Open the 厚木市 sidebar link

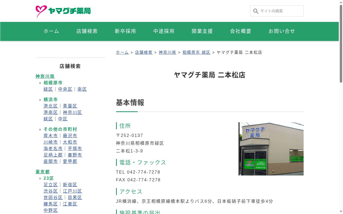coord(51,136)
